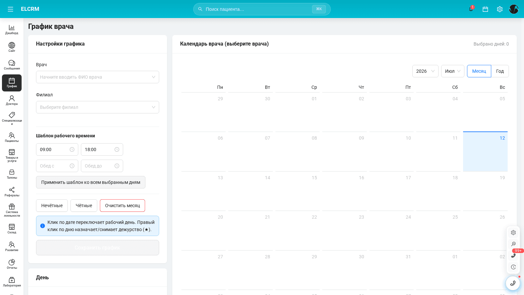Click the Нечётные days button
Image resolution: width=524 pixels, height=295 pixels.
click(x=52, y=206)
